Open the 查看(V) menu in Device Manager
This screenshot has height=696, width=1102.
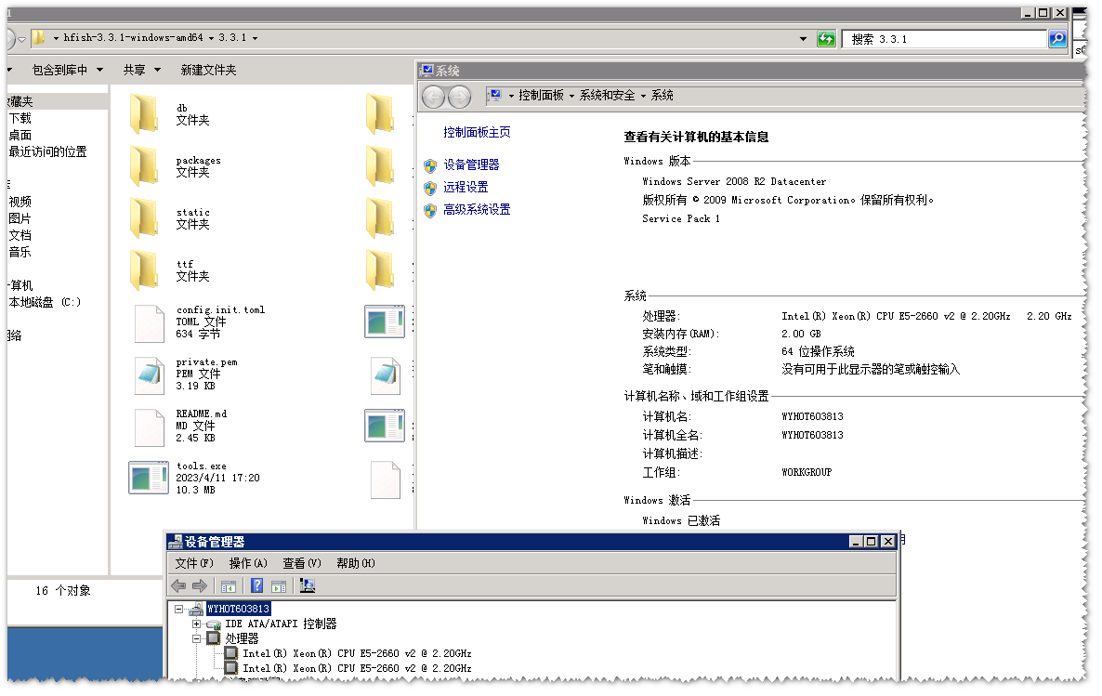click(x=302, y=563)
